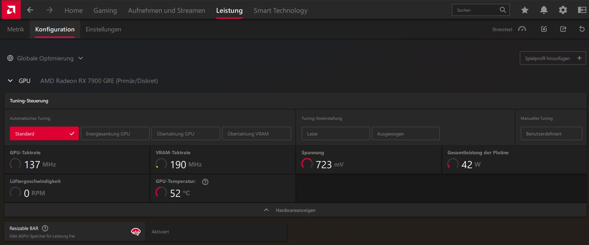Collapse the GPU section chevron
This screenshot has height=245, width=589.
pos(10,81)
